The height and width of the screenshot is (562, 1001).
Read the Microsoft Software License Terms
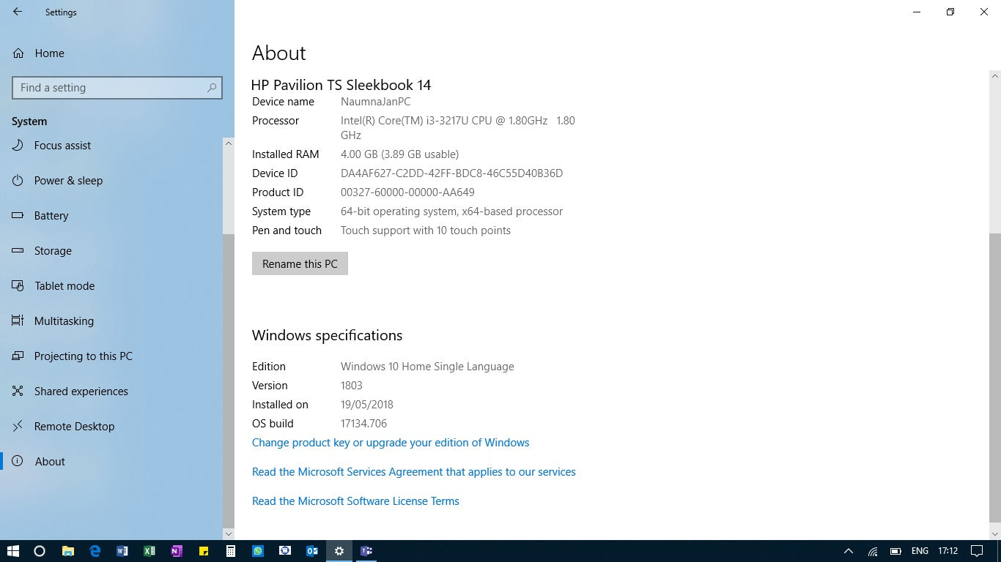[x=355, y=501]
